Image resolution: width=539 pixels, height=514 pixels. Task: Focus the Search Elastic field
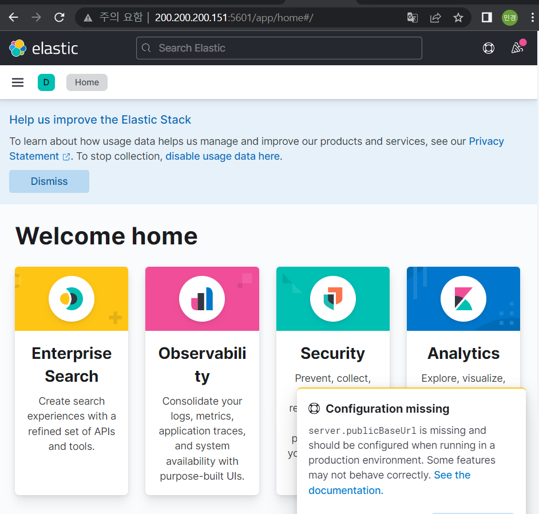279,48
